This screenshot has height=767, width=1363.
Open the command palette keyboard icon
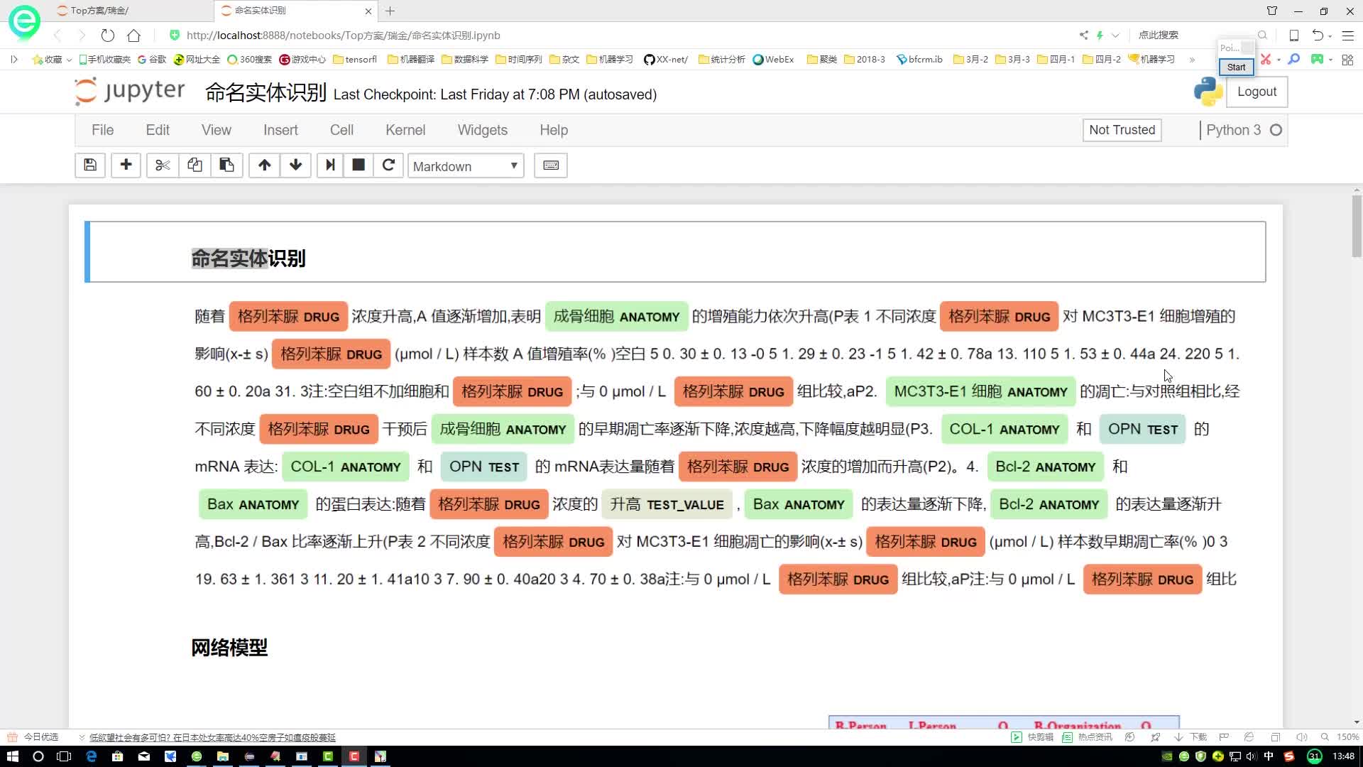tap(551, 165)
